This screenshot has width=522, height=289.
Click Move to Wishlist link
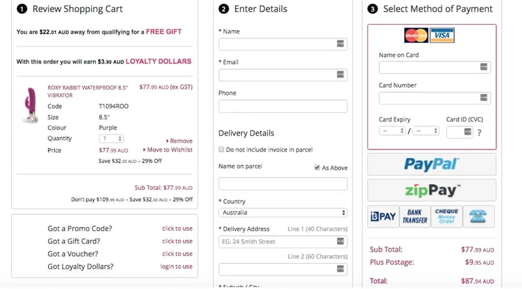pyautogui.click(x=168, y=150)
